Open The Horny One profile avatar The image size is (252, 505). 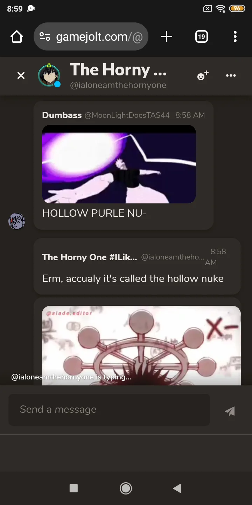coord(49,75)
